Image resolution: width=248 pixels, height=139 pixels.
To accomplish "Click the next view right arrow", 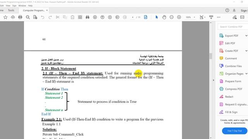I will [x=125, y=17].
